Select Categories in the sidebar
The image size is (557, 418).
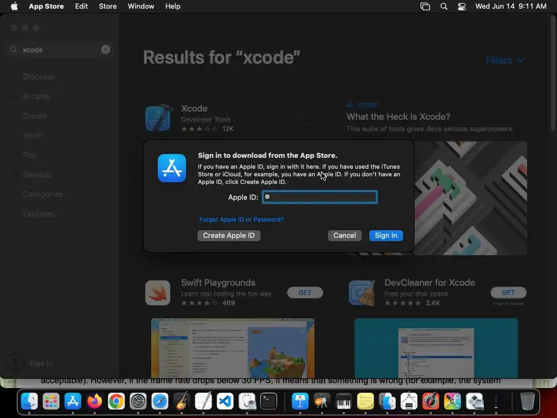click(42, 194)
